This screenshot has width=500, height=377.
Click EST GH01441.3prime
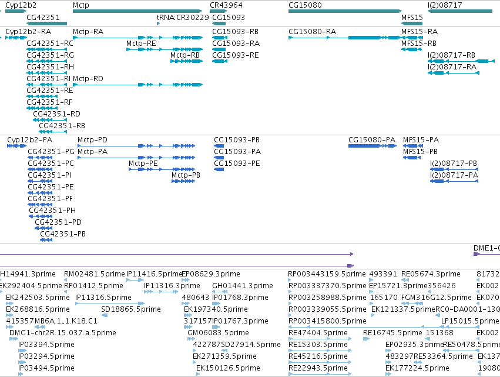pyautogui.click(x=243, y=286)
